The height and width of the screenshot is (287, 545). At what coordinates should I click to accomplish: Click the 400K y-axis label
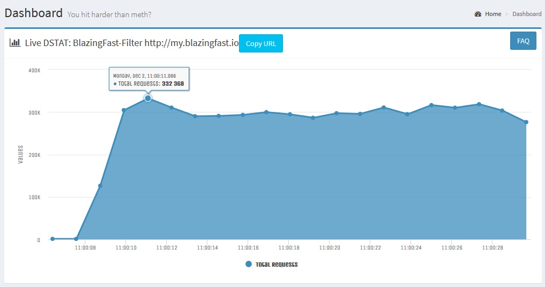point(34,70)
